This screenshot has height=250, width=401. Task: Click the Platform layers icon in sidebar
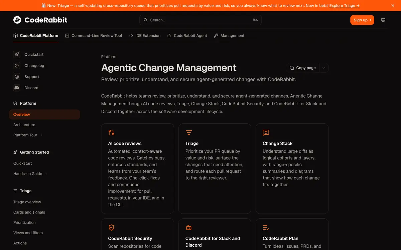pos(15,103)
